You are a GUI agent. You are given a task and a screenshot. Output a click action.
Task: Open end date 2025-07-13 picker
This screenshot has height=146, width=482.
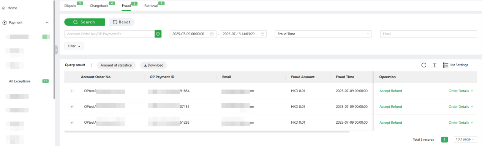(243, 34)
